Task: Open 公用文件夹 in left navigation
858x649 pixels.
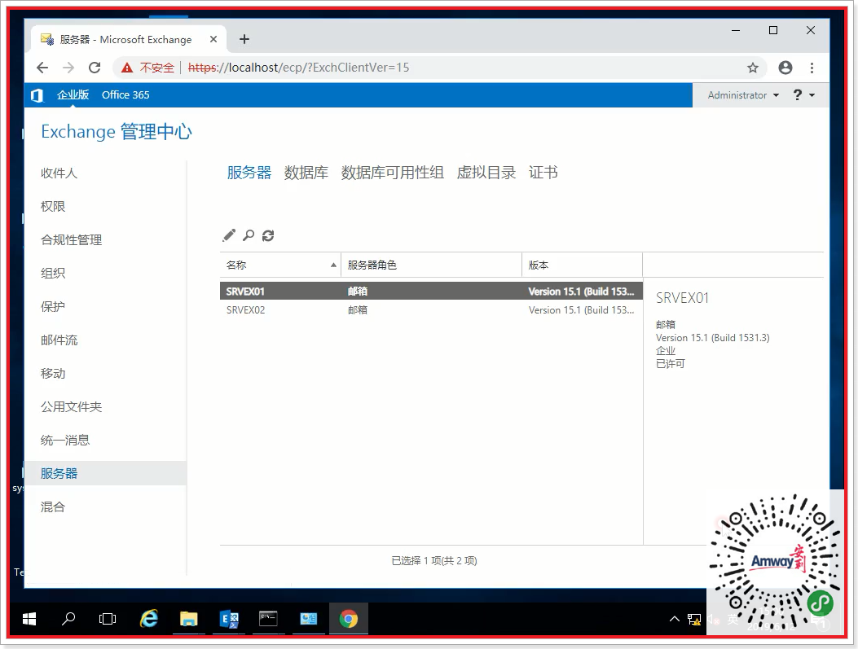Action: tap(71, 407)
